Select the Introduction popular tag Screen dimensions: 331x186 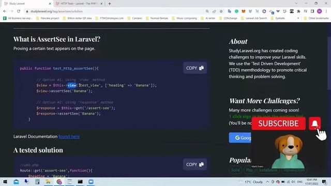click(294, 170)
